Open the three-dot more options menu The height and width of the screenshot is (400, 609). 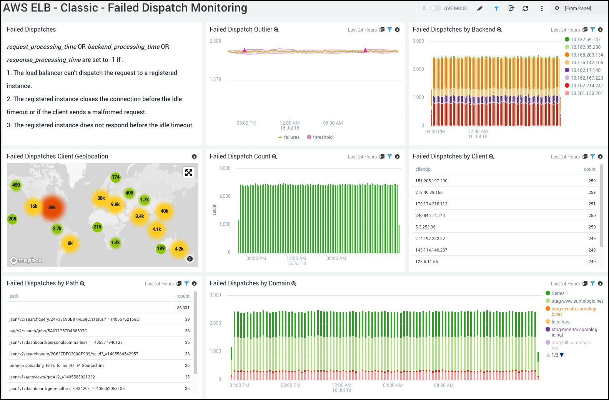542,8
